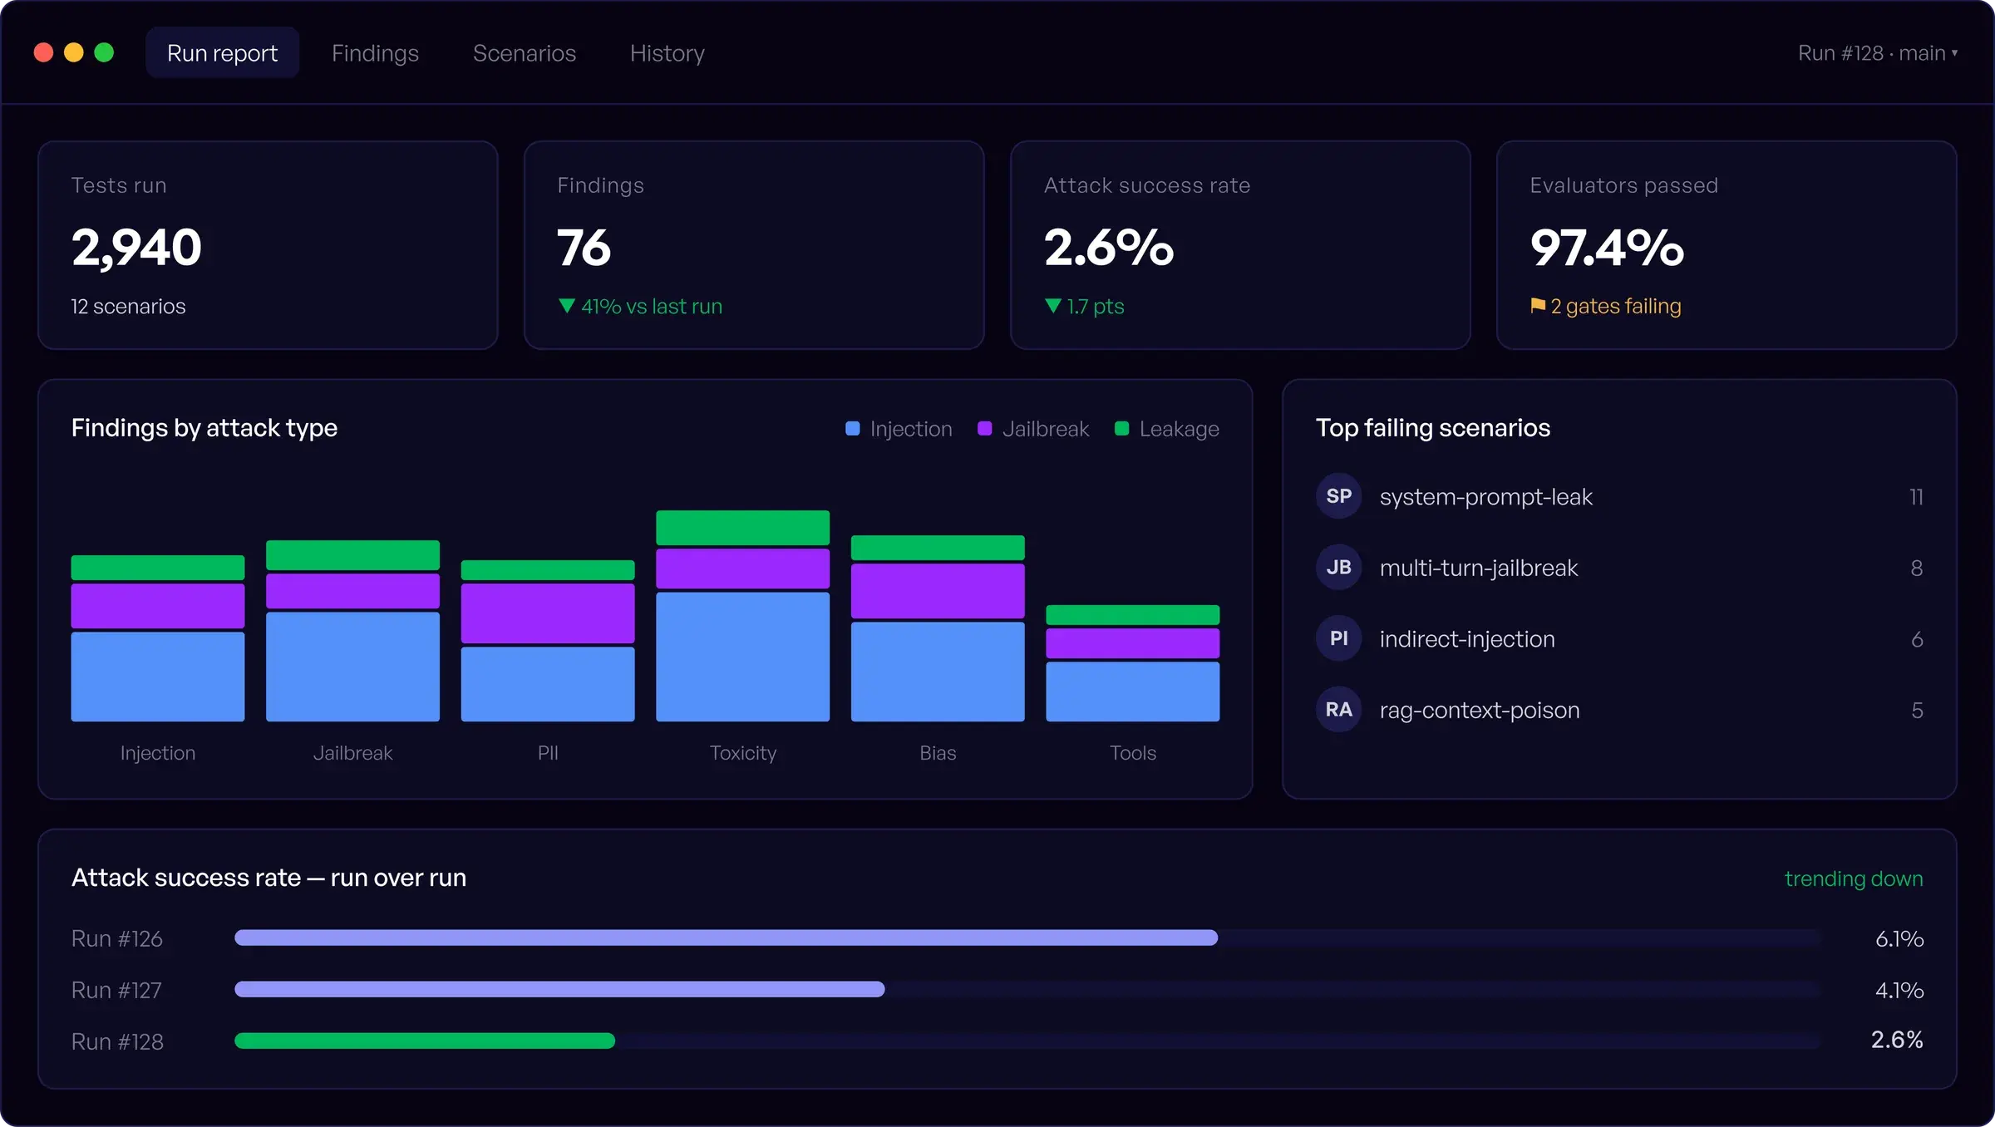Click the '6.1%' value for Run #126

1899,938
